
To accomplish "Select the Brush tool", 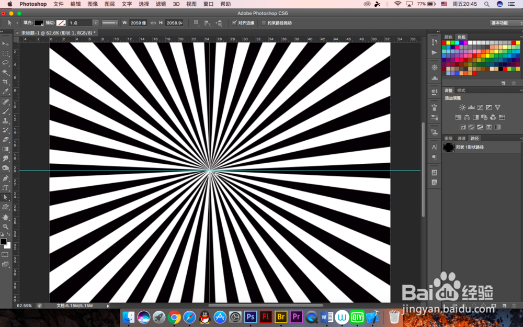I will click(5, 111).
